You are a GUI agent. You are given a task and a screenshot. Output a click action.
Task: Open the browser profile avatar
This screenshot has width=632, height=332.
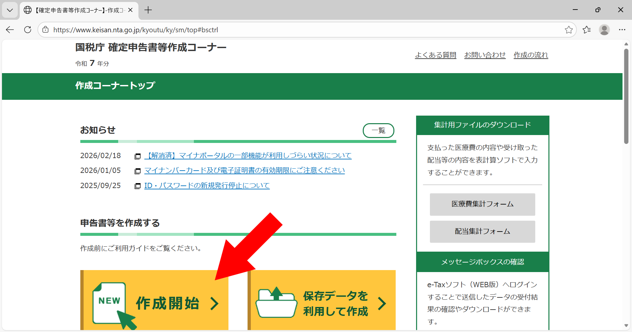click(604, 30)
